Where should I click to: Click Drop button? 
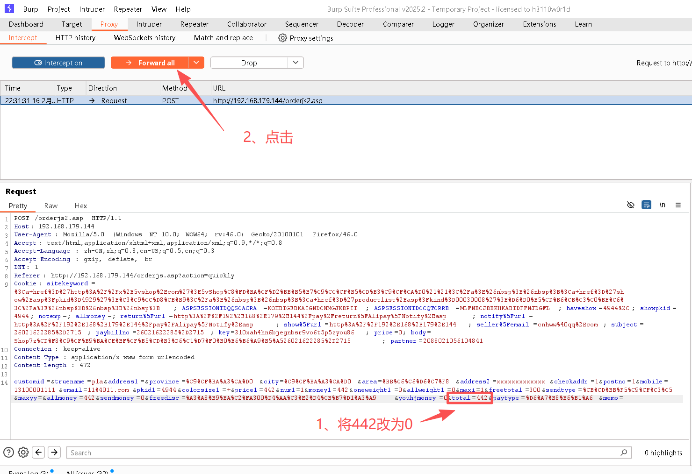pos(249,63)
